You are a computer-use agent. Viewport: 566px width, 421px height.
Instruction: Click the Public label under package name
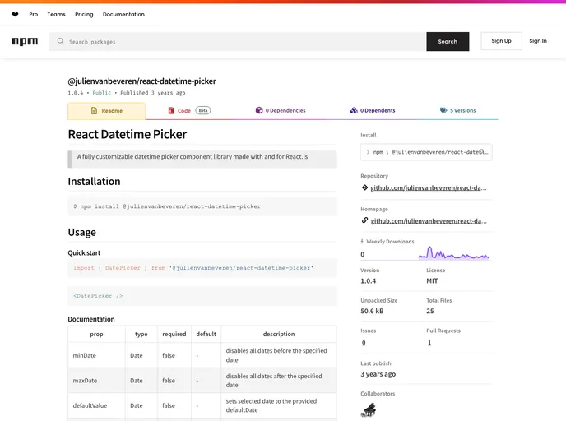[x=102, y=93]
